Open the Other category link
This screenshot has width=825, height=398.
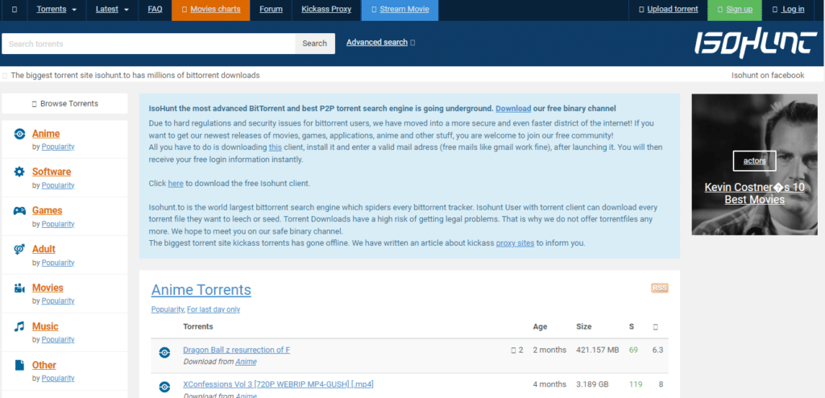[x=44, y=365]
